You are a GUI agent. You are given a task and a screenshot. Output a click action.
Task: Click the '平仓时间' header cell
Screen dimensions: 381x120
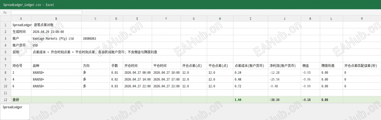pos(166,66)
